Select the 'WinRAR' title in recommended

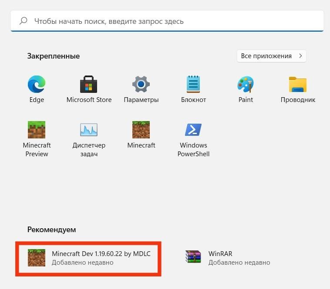click(x=221, y=253)
